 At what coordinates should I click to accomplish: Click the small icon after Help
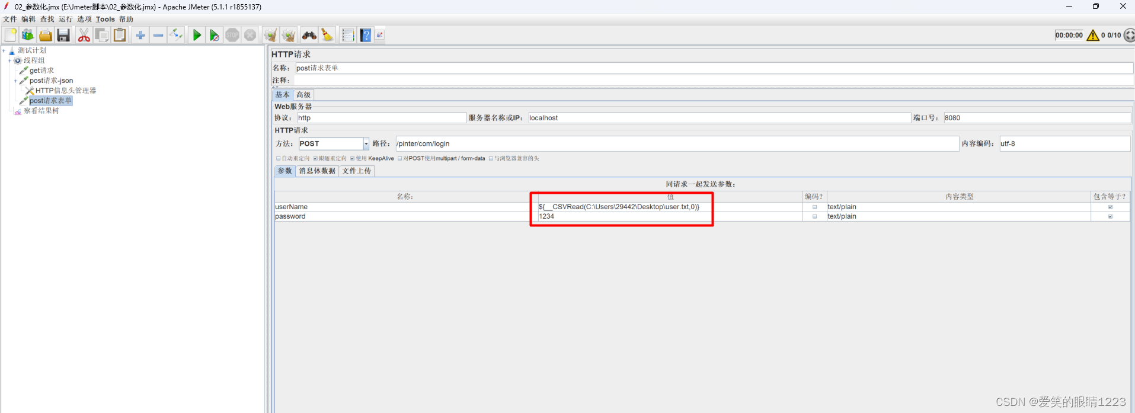(x=380, y=35)
